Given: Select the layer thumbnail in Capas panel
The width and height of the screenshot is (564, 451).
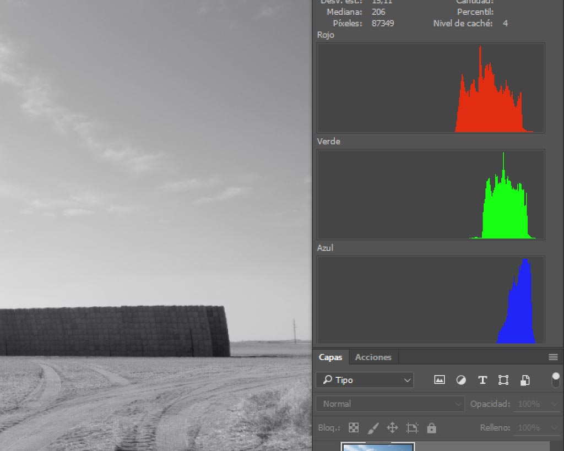Looking at the screenshot, I should [378, 447].
